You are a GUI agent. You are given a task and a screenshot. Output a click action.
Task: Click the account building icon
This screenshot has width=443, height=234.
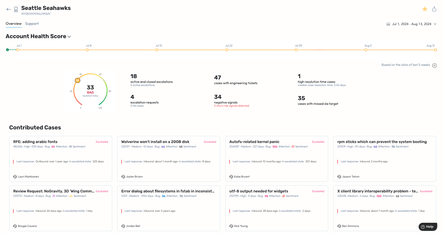[x=16, y=9]
